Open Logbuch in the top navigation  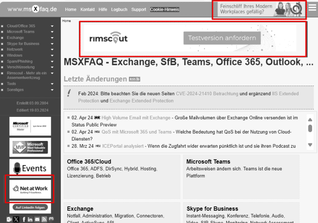(119, 10)
